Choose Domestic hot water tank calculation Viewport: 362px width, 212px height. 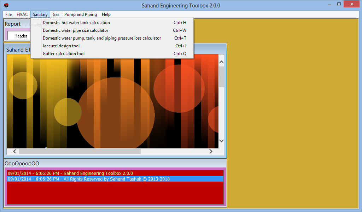[112, 23]
